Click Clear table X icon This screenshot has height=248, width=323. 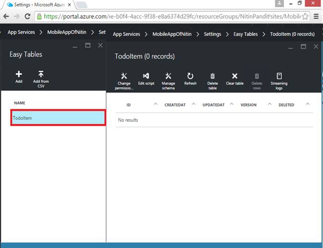[x=235, y=76]
